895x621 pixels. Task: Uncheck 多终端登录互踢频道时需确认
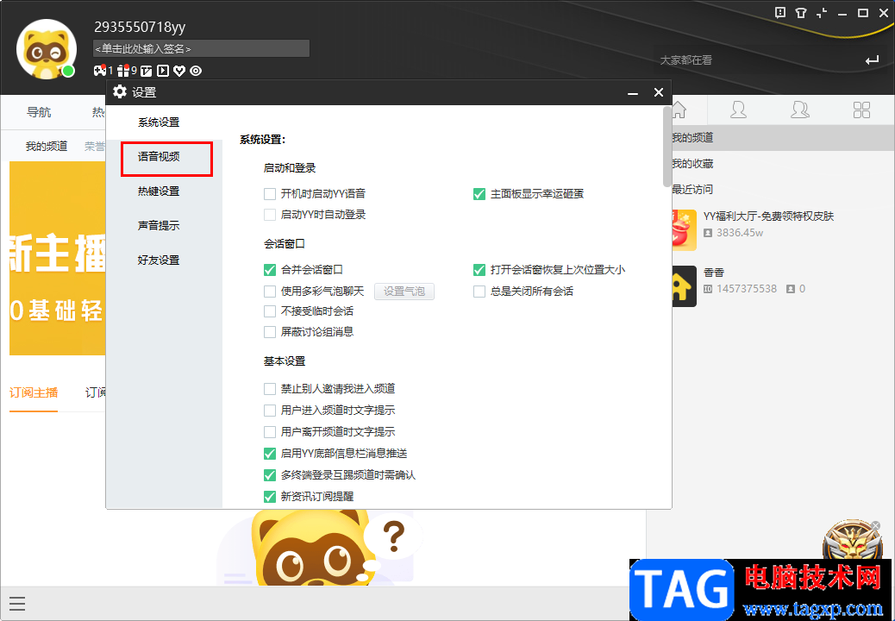tap(270, 475)
